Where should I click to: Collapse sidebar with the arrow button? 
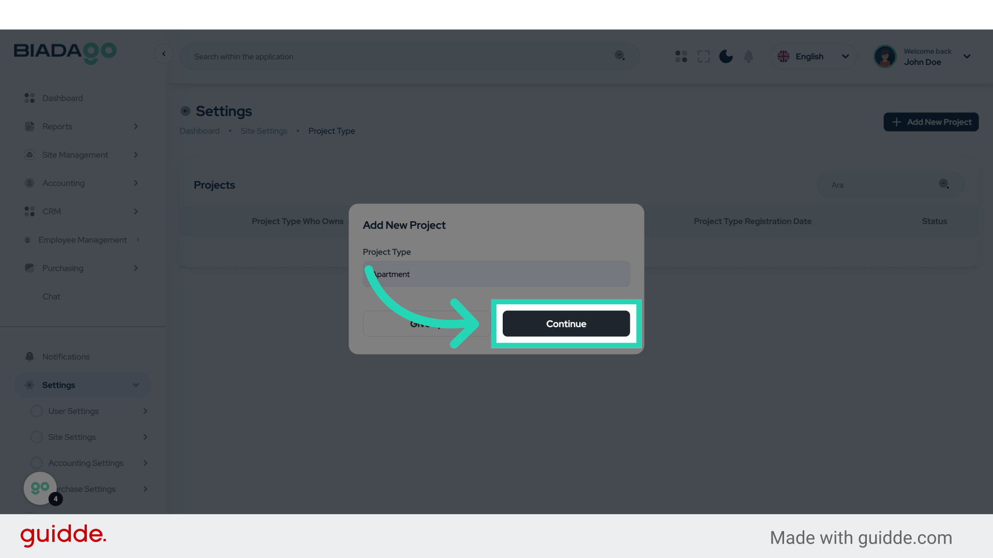[x=163, y=54]
